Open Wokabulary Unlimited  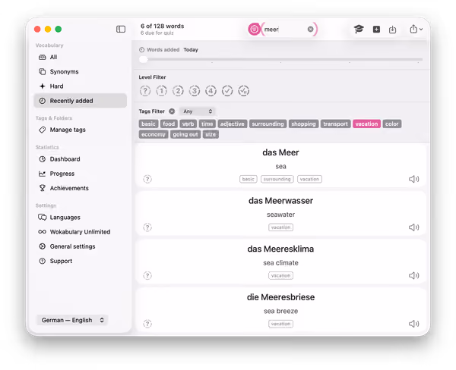click(x=80, y=232)
